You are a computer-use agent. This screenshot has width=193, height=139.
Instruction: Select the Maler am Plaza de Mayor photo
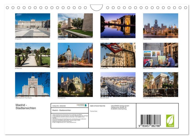click(161, 55)
